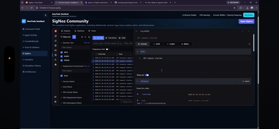The image size is (279, 129).
Task: Click the filter settings sliders icon
Action: tap(89, 37)
